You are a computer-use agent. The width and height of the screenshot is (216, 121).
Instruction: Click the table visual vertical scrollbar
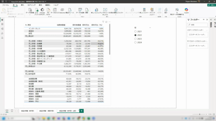[x=110, y=39]
